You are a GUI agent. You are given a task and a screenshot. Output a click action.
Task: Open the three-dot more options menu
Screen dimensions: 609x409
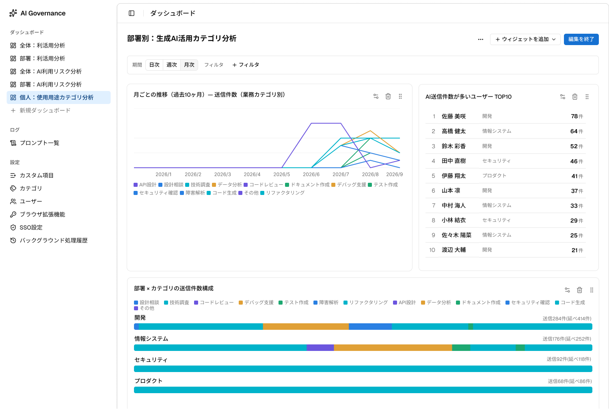pos(481,39)
